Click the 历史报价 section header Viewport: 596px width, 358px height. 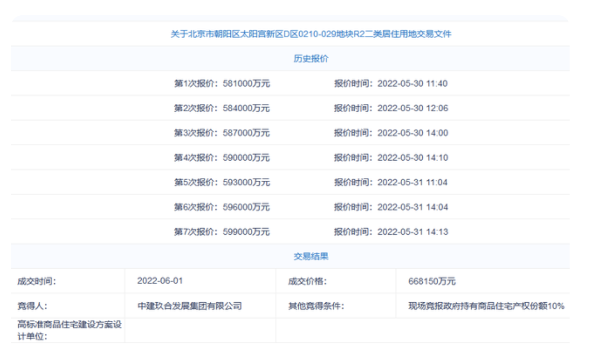pyautogui.click(x=311, y=59)
